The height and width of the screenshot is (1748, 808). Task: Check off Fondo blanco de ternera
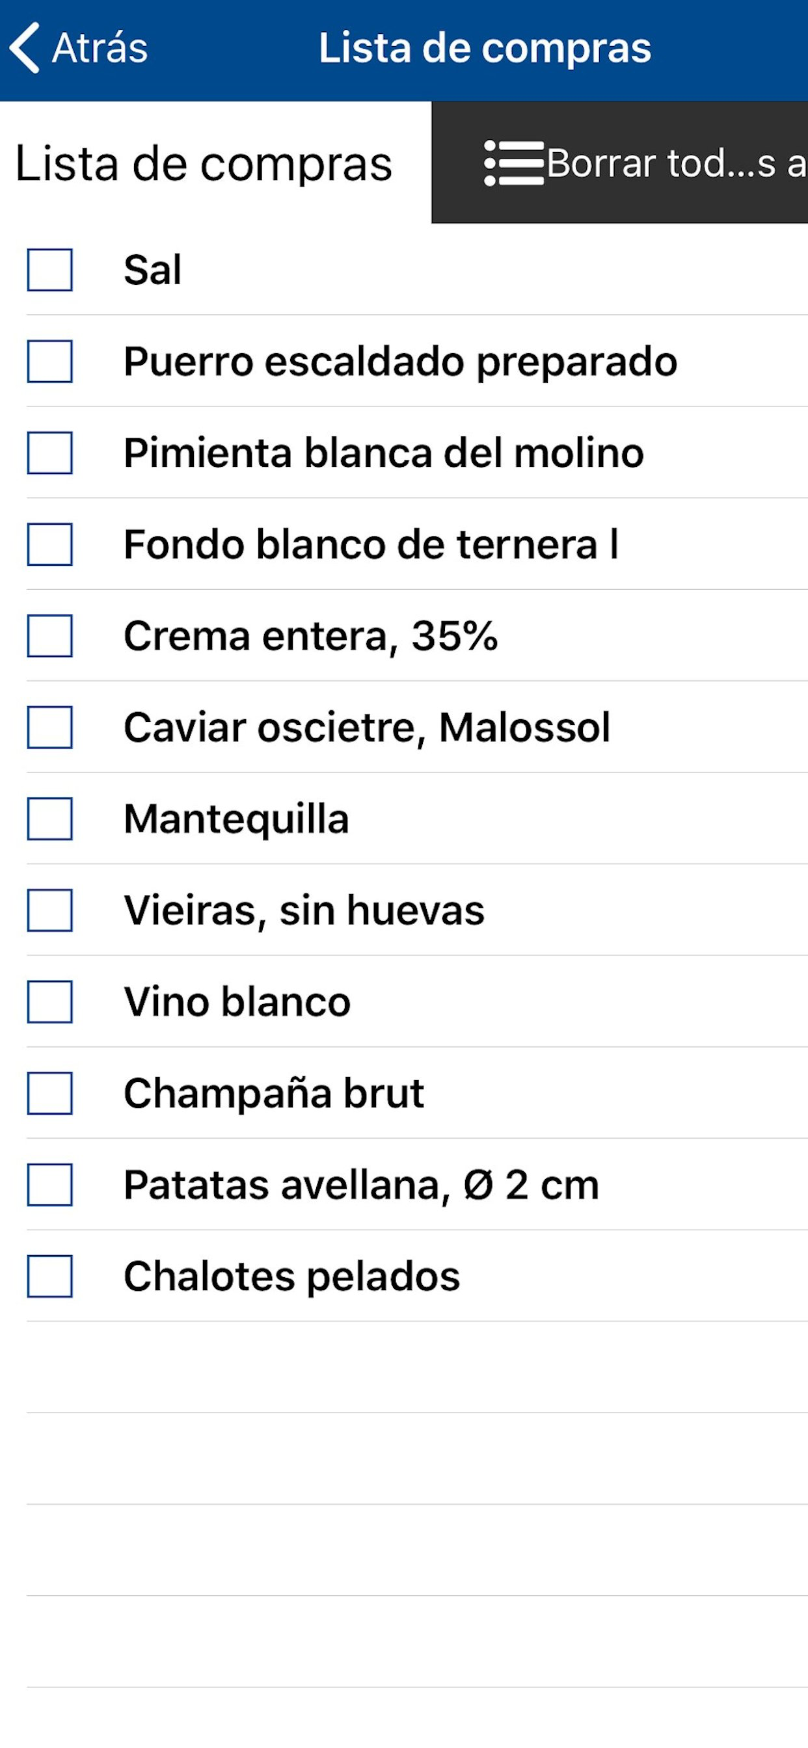(x=49, y=544)
